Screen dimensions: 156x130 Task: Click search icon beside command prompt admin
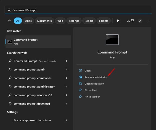10,69
